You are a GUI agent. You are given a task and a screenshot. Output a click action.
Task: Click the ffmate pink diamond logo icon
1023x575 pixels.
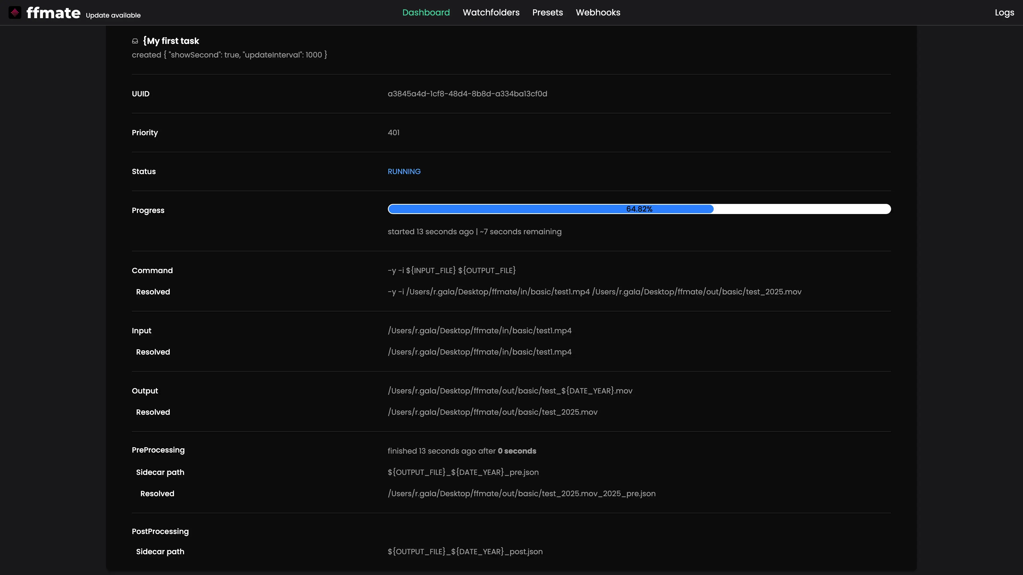15,13
